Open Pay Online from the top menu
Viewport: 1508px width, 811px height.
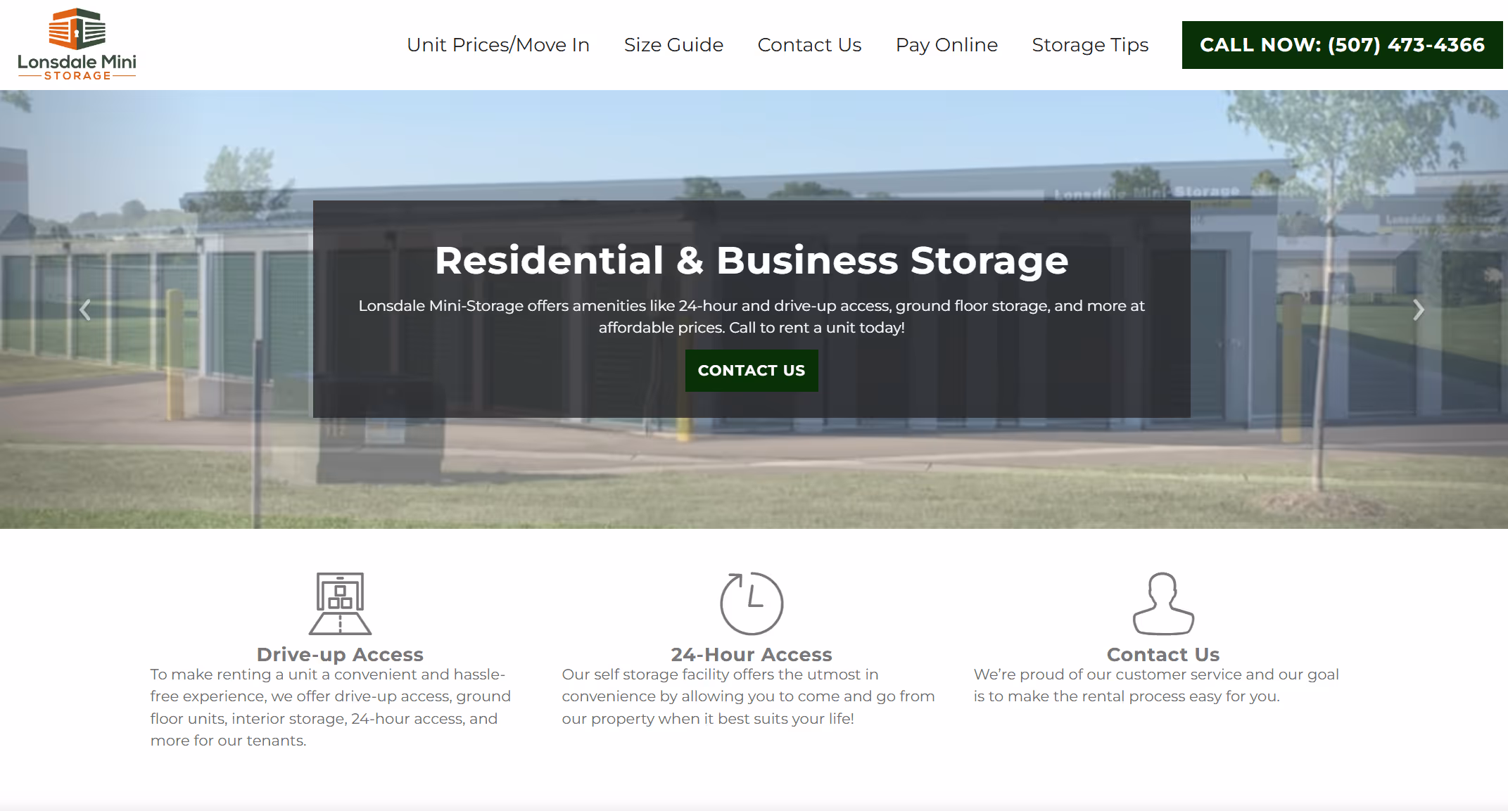pyautogui.click(x=946, y=45)
